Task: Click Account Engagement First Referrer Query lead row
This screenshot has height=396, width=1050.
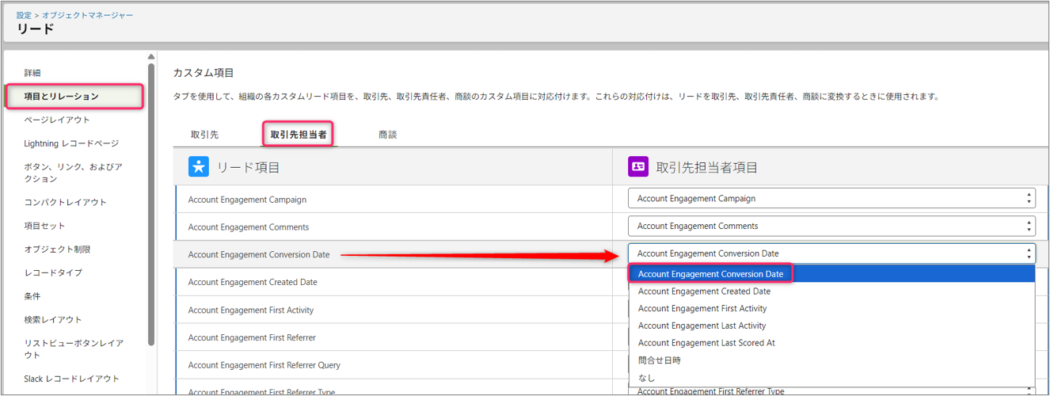Action: [394, 365]
